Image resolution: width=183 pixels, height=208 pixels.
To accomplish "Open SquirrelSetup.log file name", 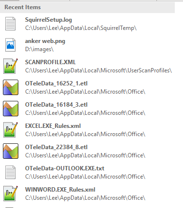I will click(48, 20).
